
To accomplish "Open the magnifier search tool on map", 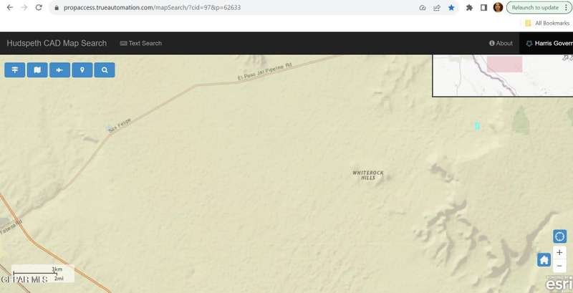I will [105, 70].
